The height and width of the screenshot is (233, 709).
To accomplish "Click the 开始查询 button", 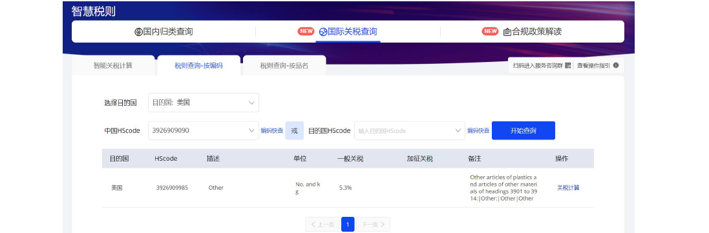I will tap(523, 130).
